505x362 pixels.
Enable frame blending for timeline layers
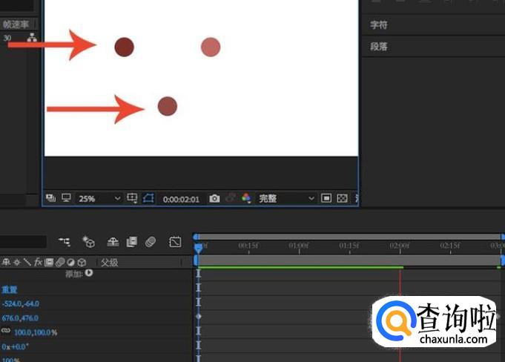click(x=132, y=242)
